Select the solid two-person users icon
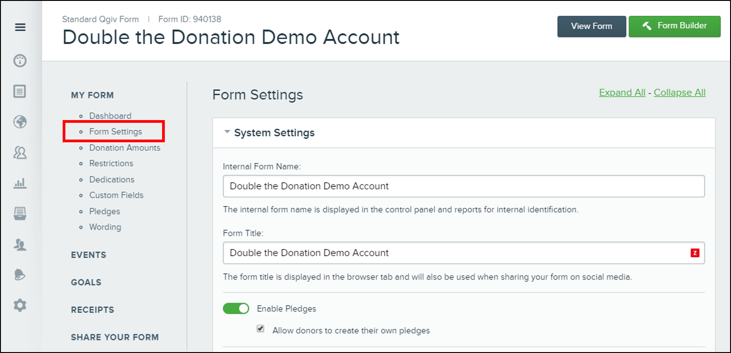The height and width of the screenshot is (353, 731). point(20,245)
